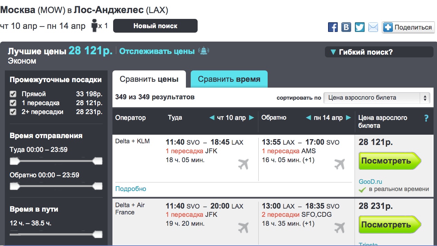Screen dimensions: 437x246
Task: Go to previous return date arrow
Action: pyautogui.click(x=309, y=118)
